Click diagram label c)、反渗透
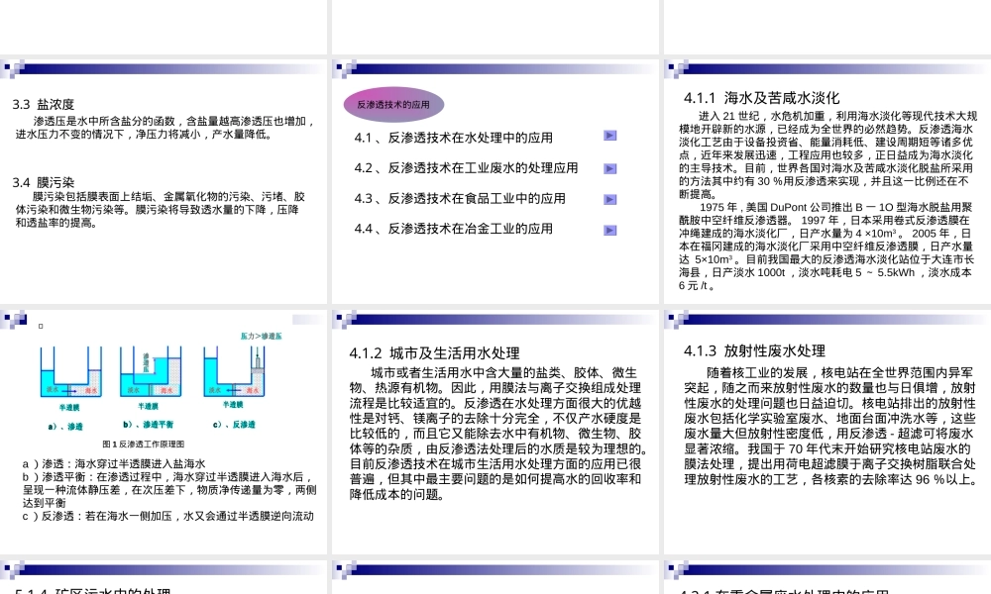 pos(234,424)
